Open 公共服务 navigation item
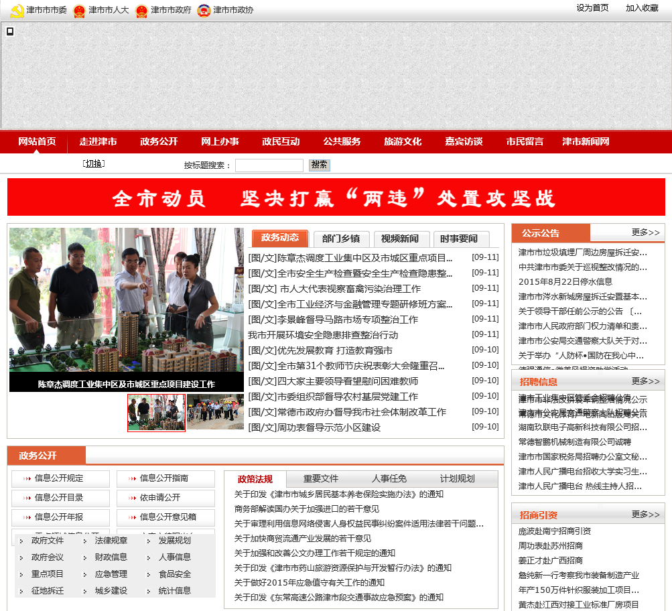This screenshot has height=611, width=672. [342, 141]
